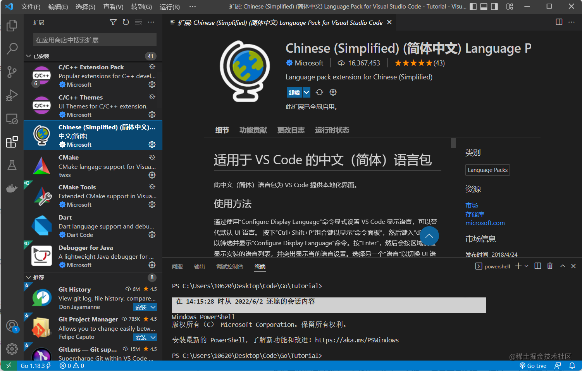The width and height of the screenshot is (582, 371).
Task: Install Git Project Manager extension
Action: point(141,337)
